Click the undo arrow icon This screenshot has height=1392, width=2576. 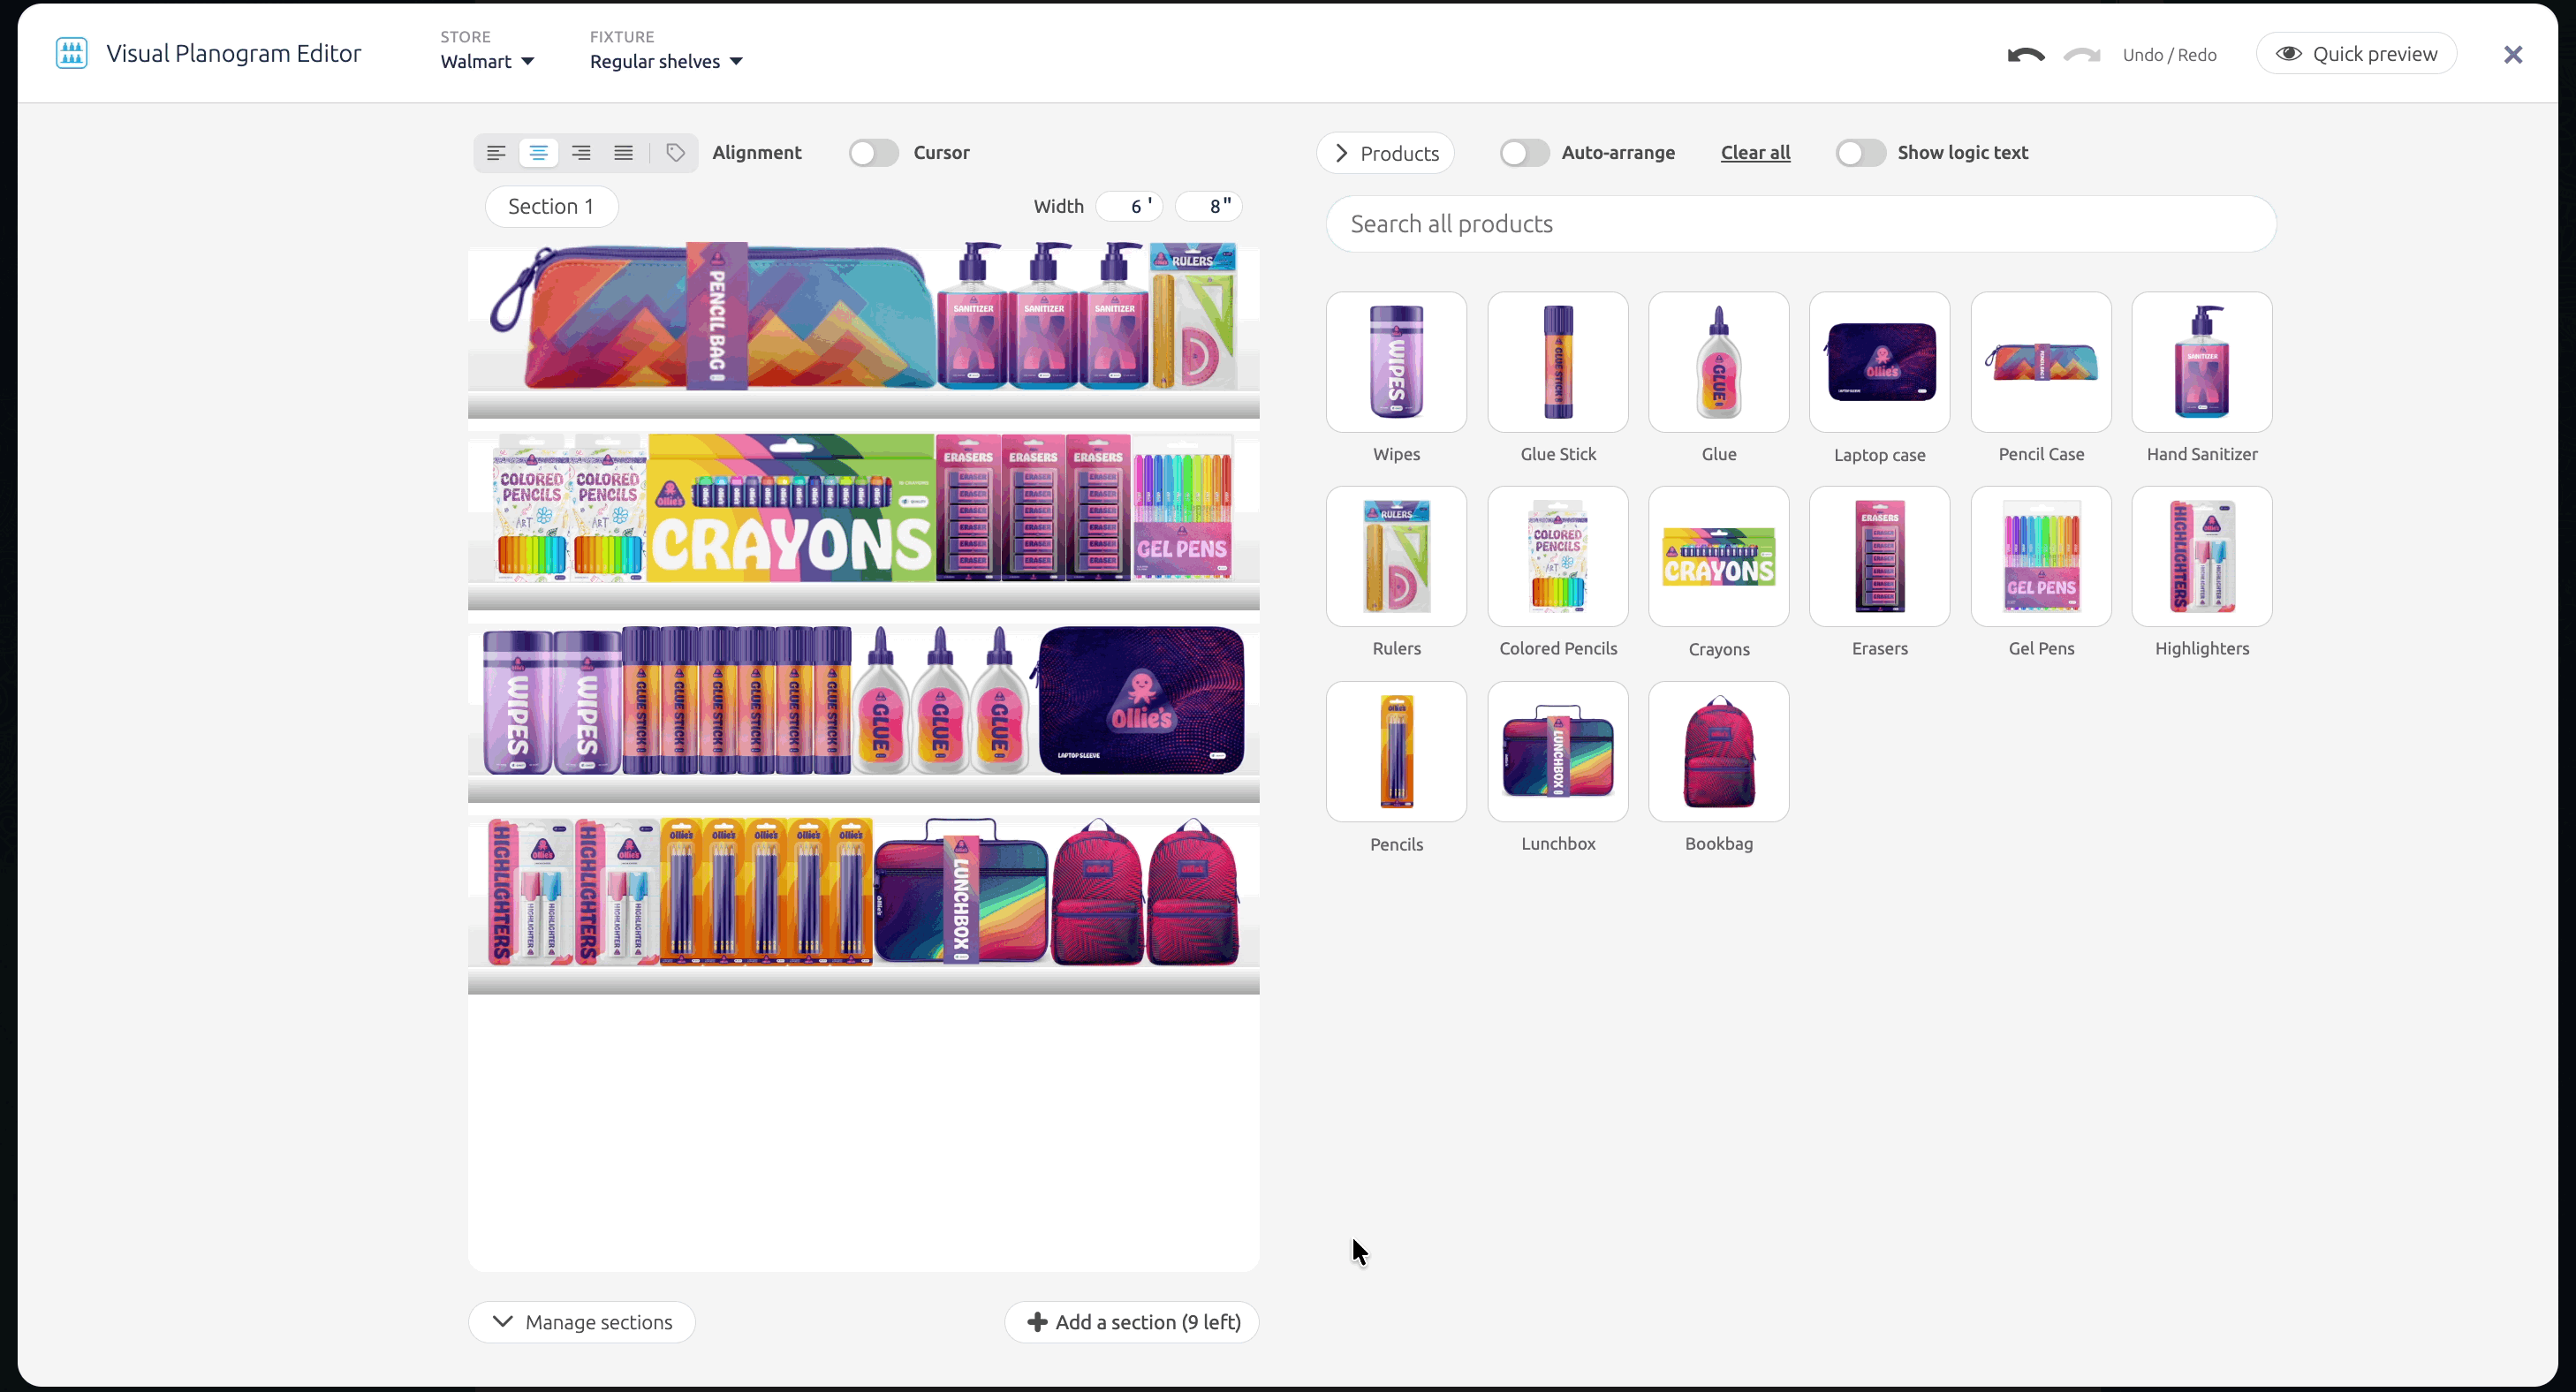pyautogui.click(x=2026, y=55)
